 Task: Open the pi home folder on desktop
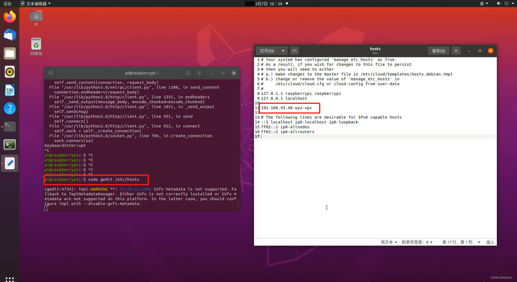(x=36, y=18)
